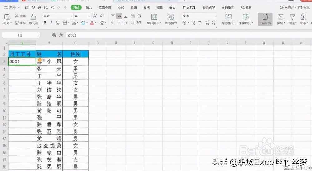Open the font size dropdown showing 14
Viewport: 312px width, 171px height.
point(90,16)
